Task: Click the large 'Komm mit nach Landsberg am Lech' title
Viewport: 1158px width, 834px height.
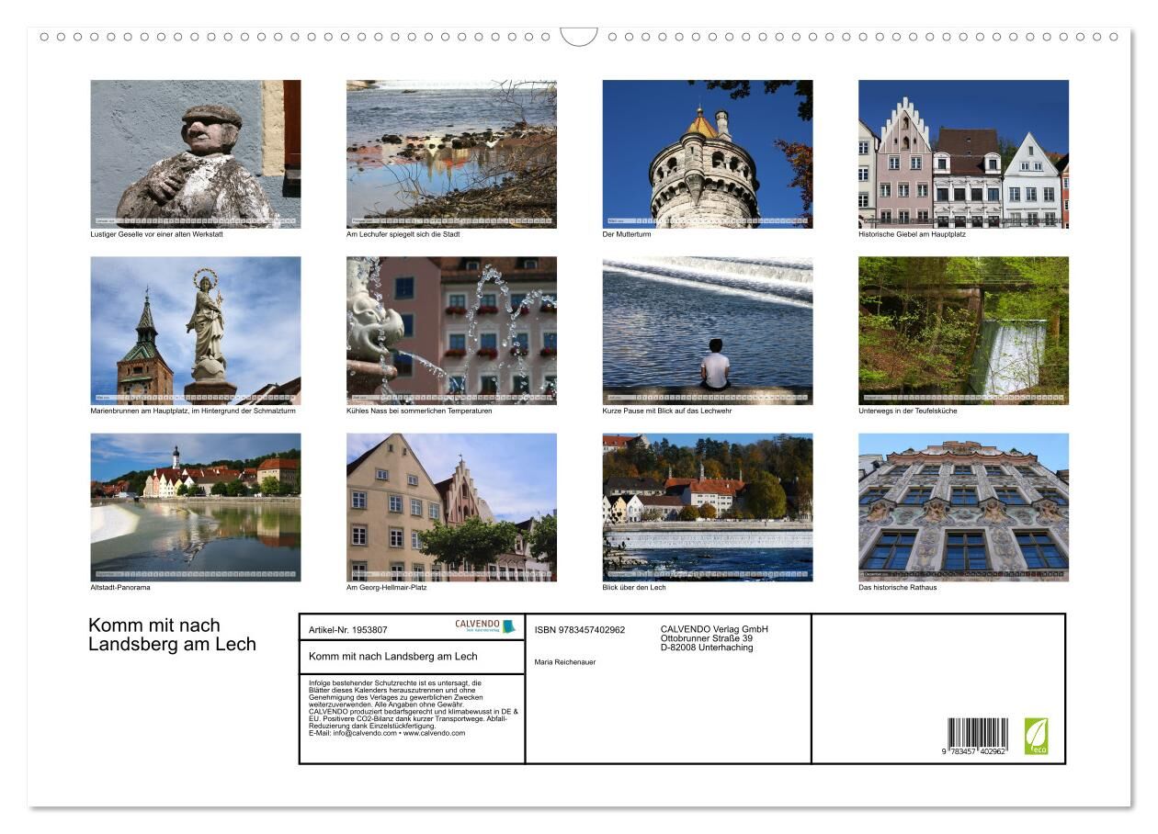Action: coord(172,635)
